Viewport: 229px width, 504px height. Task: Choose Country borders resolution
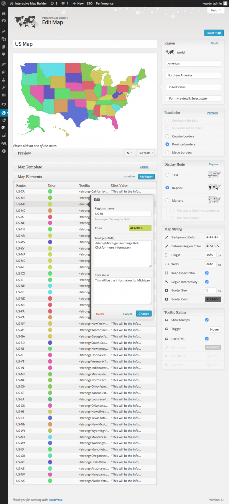pos(167,136)
